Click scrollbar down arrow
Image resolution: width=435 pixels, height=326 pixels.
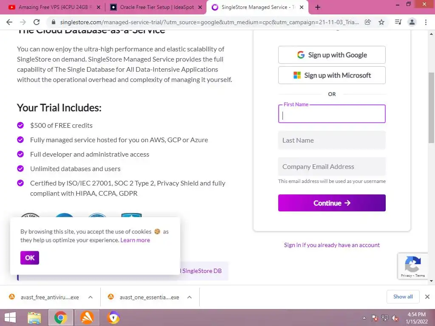432,281
